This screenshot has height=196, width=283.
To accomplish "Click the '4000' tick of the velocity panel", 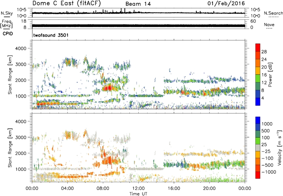I will tap(21, 121).
